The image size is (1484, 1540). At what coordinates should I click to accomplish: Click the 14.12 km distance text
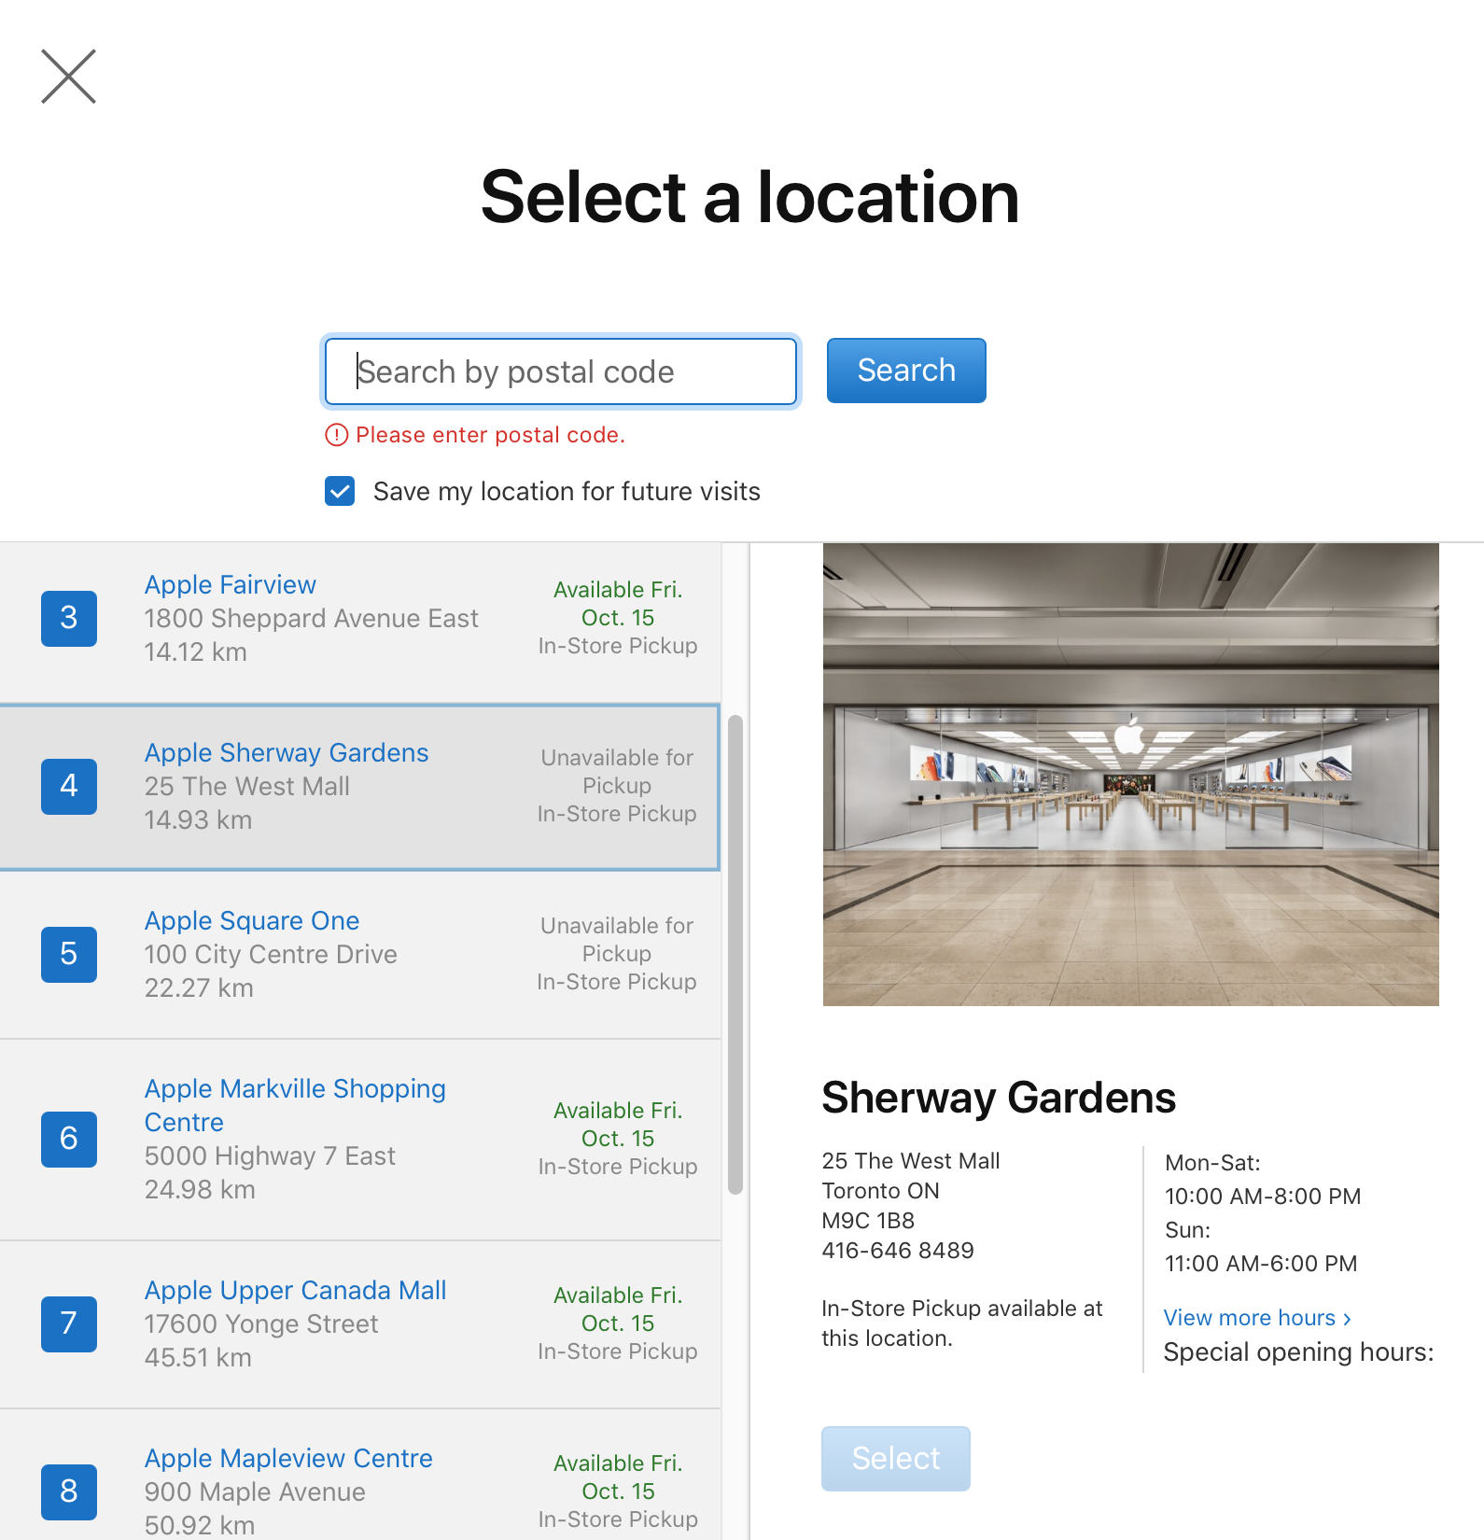click(x=196, y=651)
